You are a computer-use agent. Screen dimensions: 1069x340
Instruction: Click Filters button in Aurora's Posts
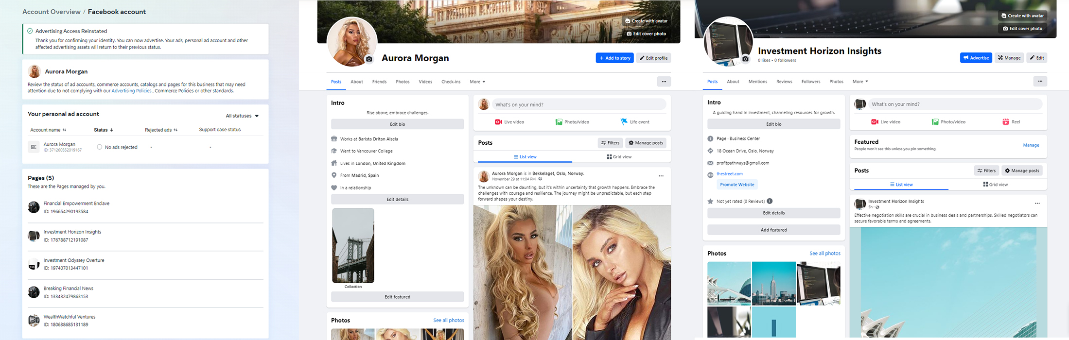pos(610,143)
